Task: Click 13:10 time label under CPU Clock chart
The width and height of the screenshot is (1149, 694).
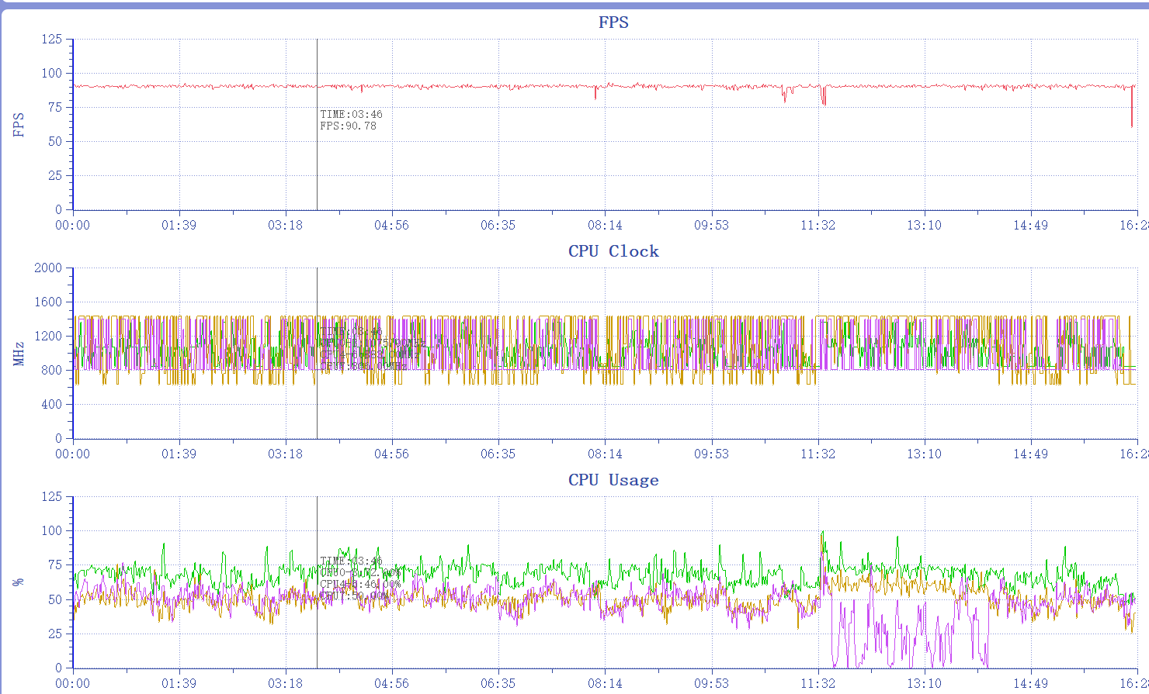Action: 924,454
